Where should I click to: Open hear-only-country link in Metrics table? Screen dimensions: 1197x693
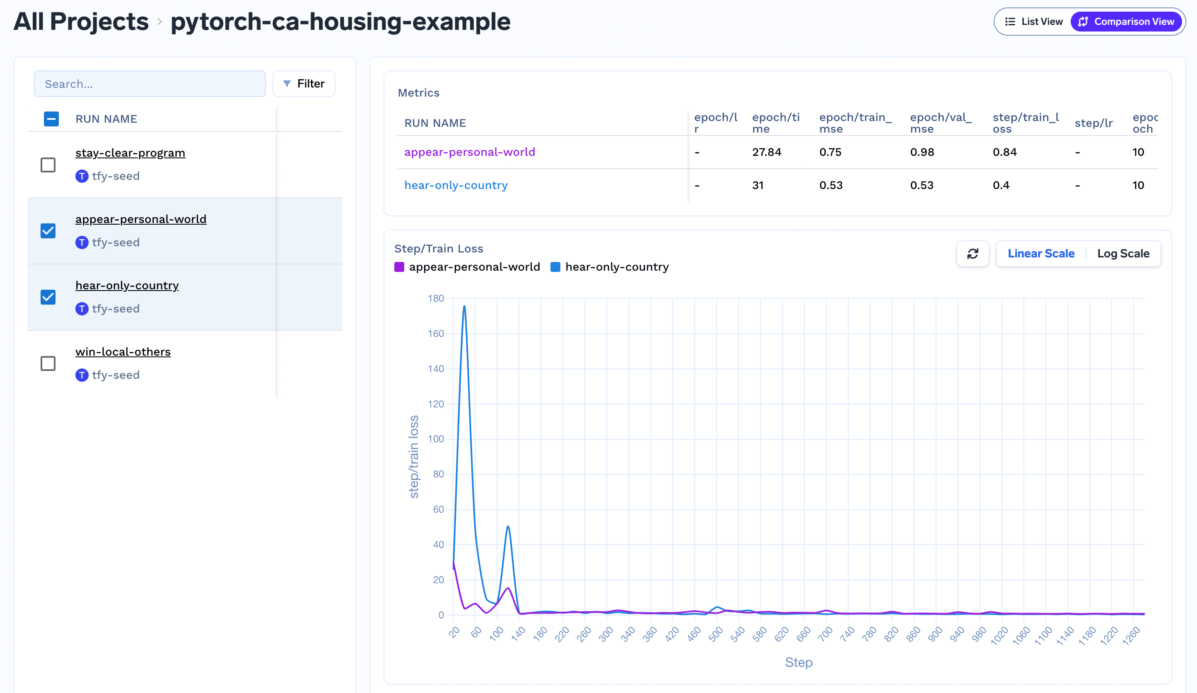[456, 185]
